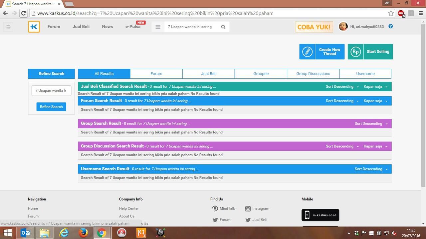426x239 pixels.
Task: Open Sort Descending dropdown in Username Search Result
Action: (371, 169)
